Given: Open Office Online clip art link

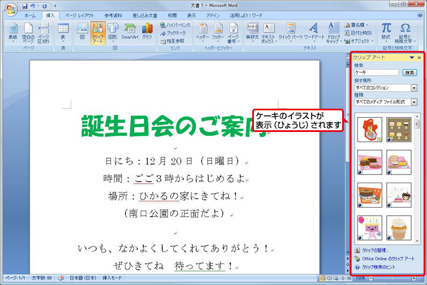Looking at the screenshot, I should click(385, 259).
